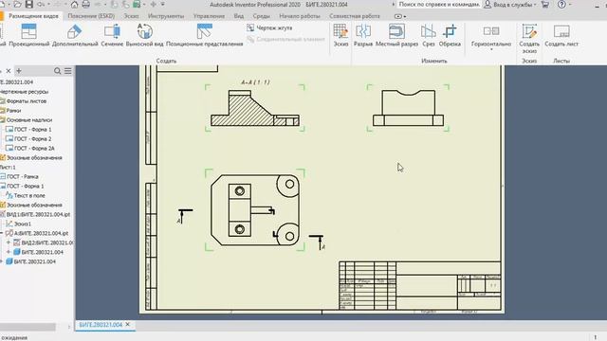
Task: Close the browser panel with X
Action: [x=9, y=71]
